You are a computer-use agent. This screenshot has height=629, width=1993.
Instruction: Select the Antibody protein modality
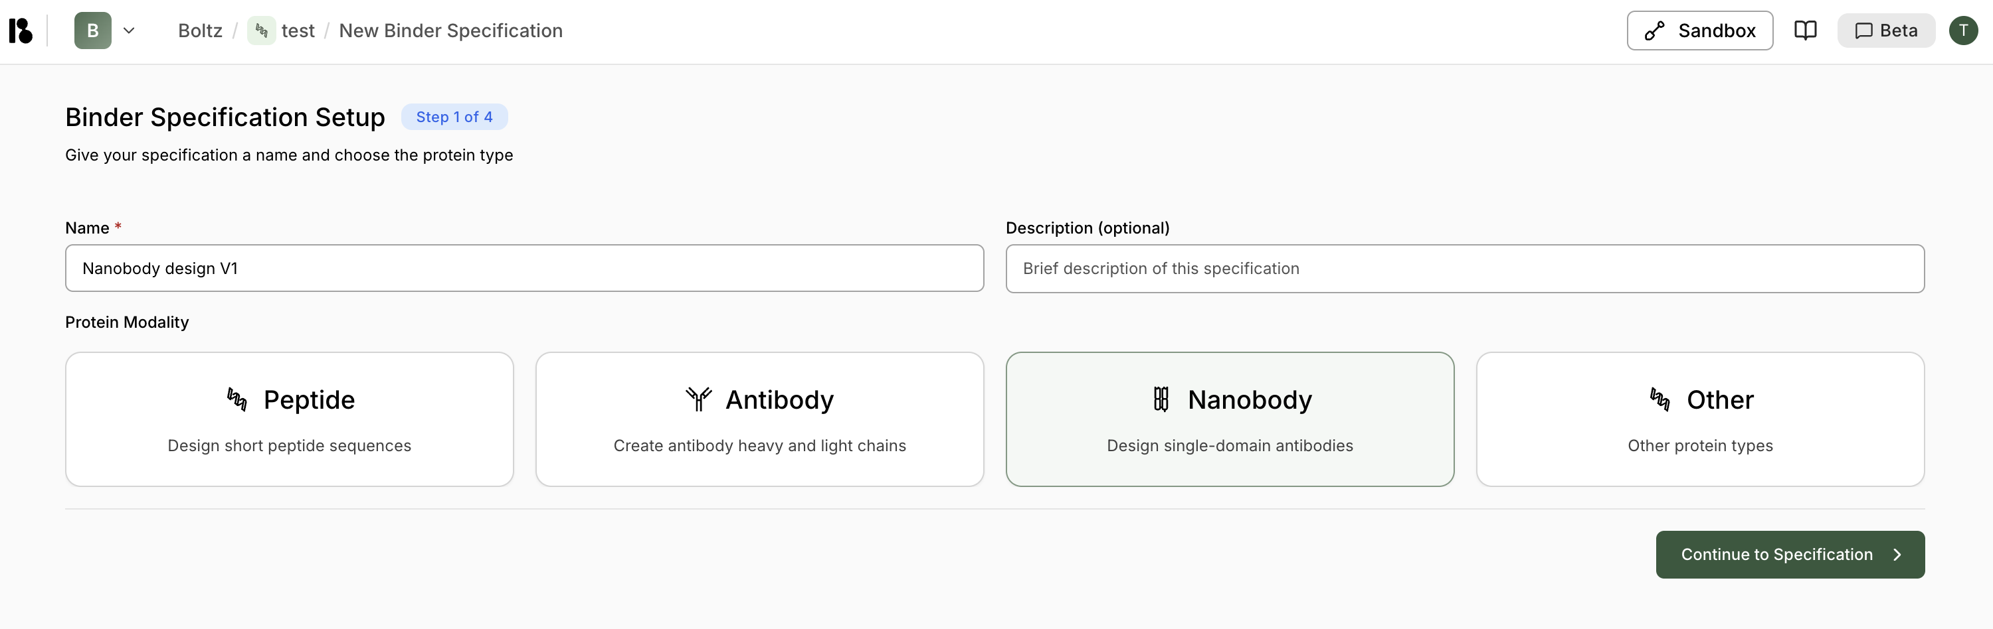(x=759, y=419)
